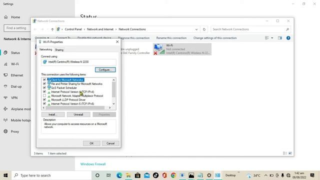Check Microsoft Network Adapter Multiplexor Protocol

44,95
